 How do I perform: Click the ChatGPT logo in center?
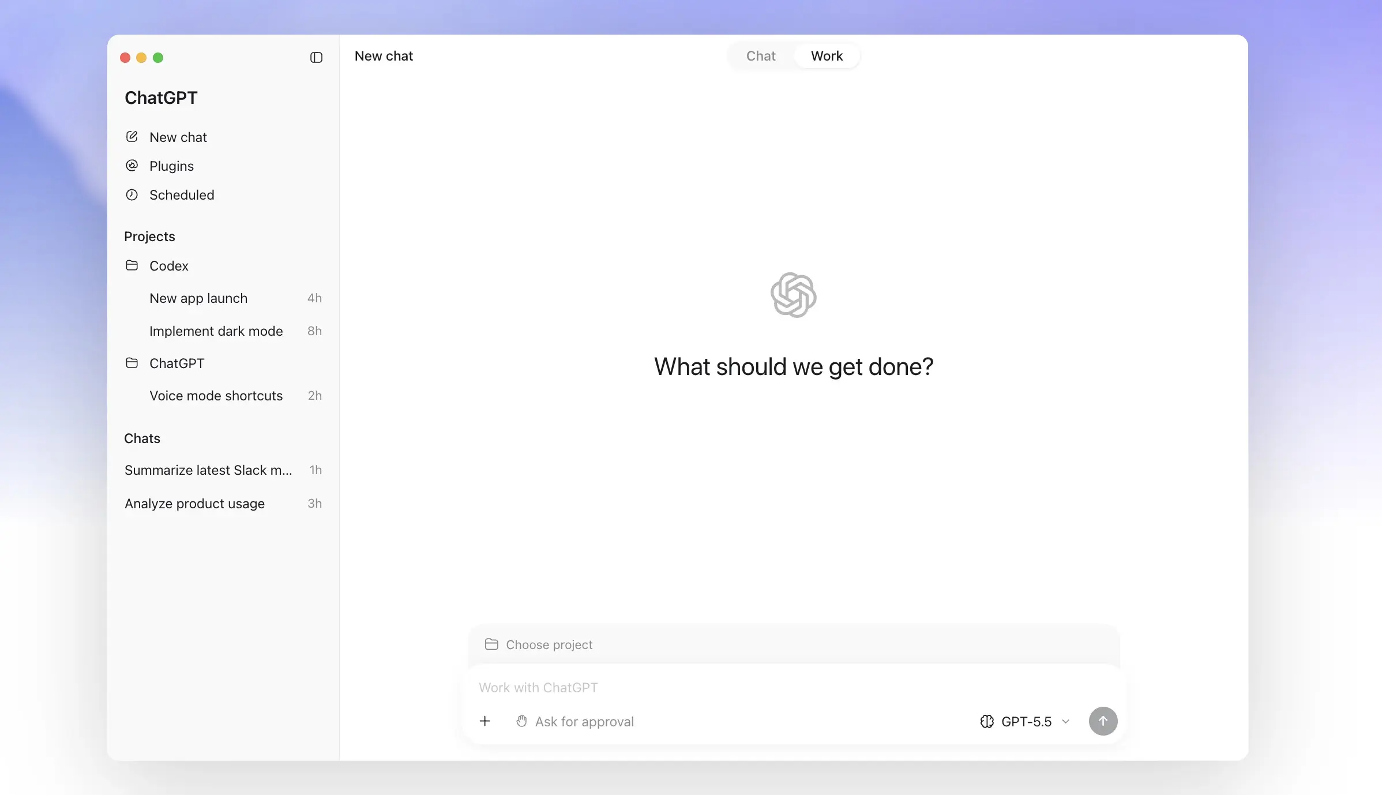pyautogui.click(x=793, y=295)
